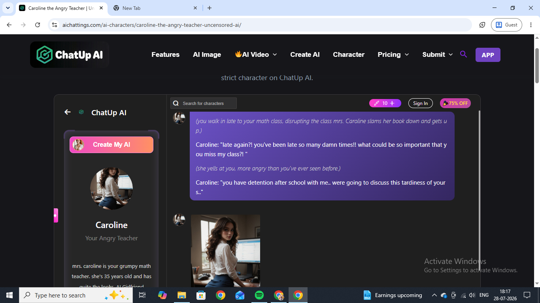Click the 10 credits pill
This screenshot has width=540, height=303.
tap(385, 103)
